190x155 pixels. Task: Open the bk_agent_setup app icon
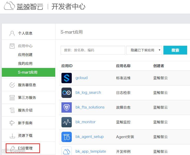(67, 137)
